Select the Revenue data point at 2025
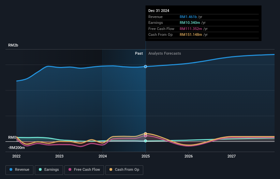 [x=146, y=67]
